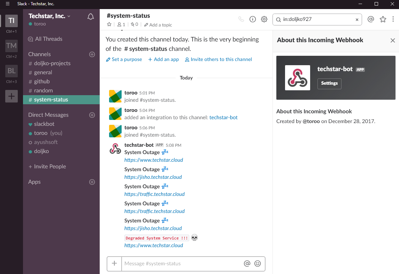Screen dimensions: 399x274
Task: Click techstar-bot webhook logo thumbnail
Action: pos(298,78)
